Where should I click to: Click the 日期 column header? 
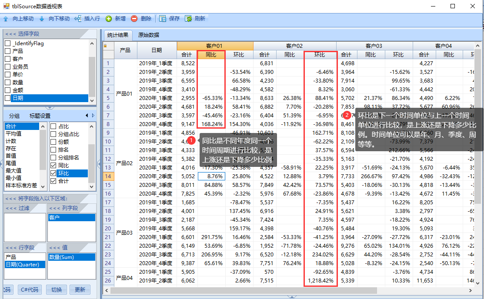(x=157, y=50)
